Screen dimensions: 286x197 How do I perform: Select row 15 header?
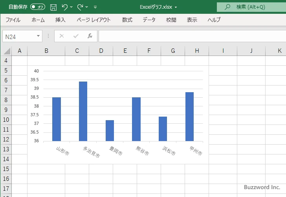tap(6, 169)
